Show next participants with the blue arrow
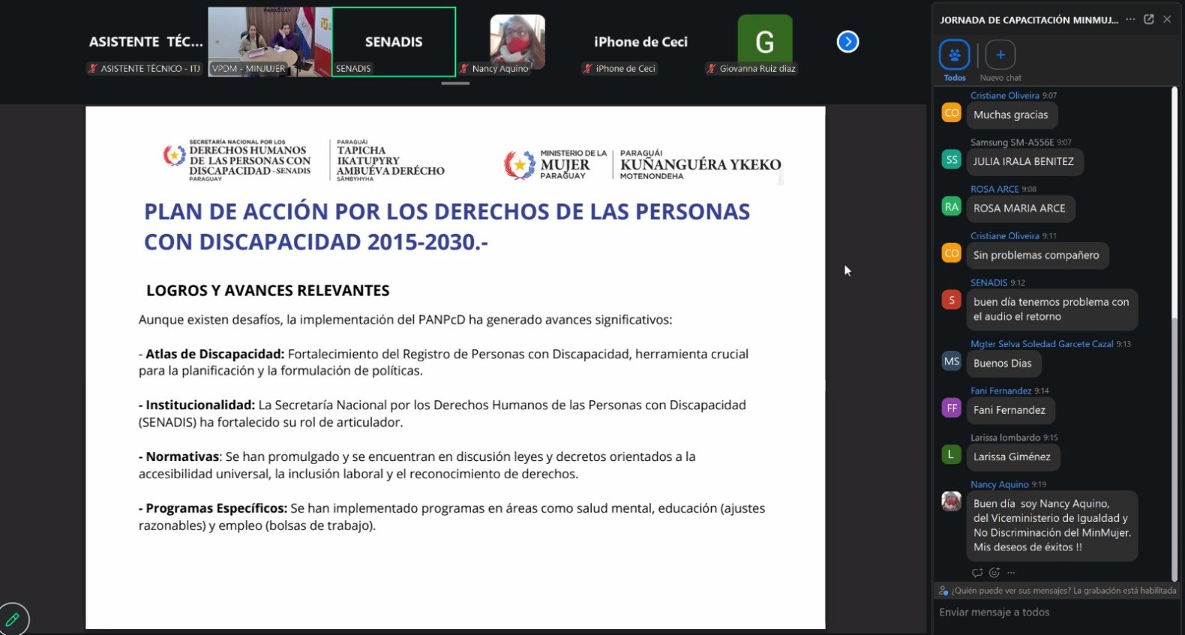Screen dimensions: 1185x635 (x=847, y=42)
